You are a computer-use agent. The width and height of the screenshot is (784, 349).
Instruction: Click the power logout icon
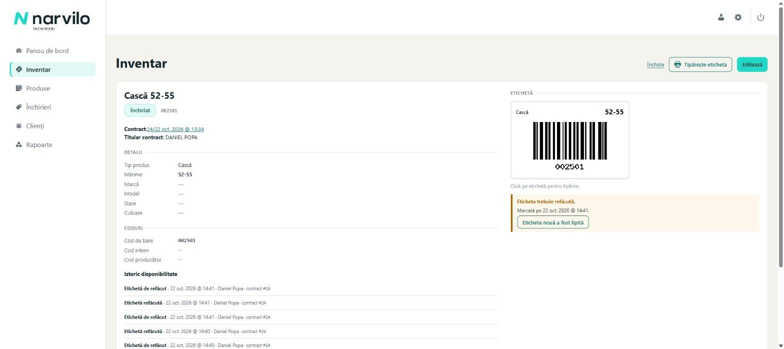pyautogui.click(x=760, y=17)
